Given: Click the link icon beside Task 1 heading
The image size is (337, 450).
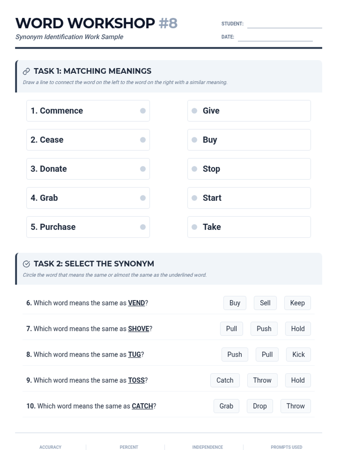Looking at the screenshot, I should coord(26,71).
